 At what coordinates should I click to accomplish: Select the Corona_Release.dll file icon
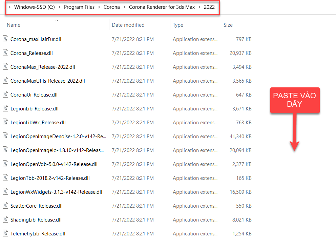click(x=5, y=53)
